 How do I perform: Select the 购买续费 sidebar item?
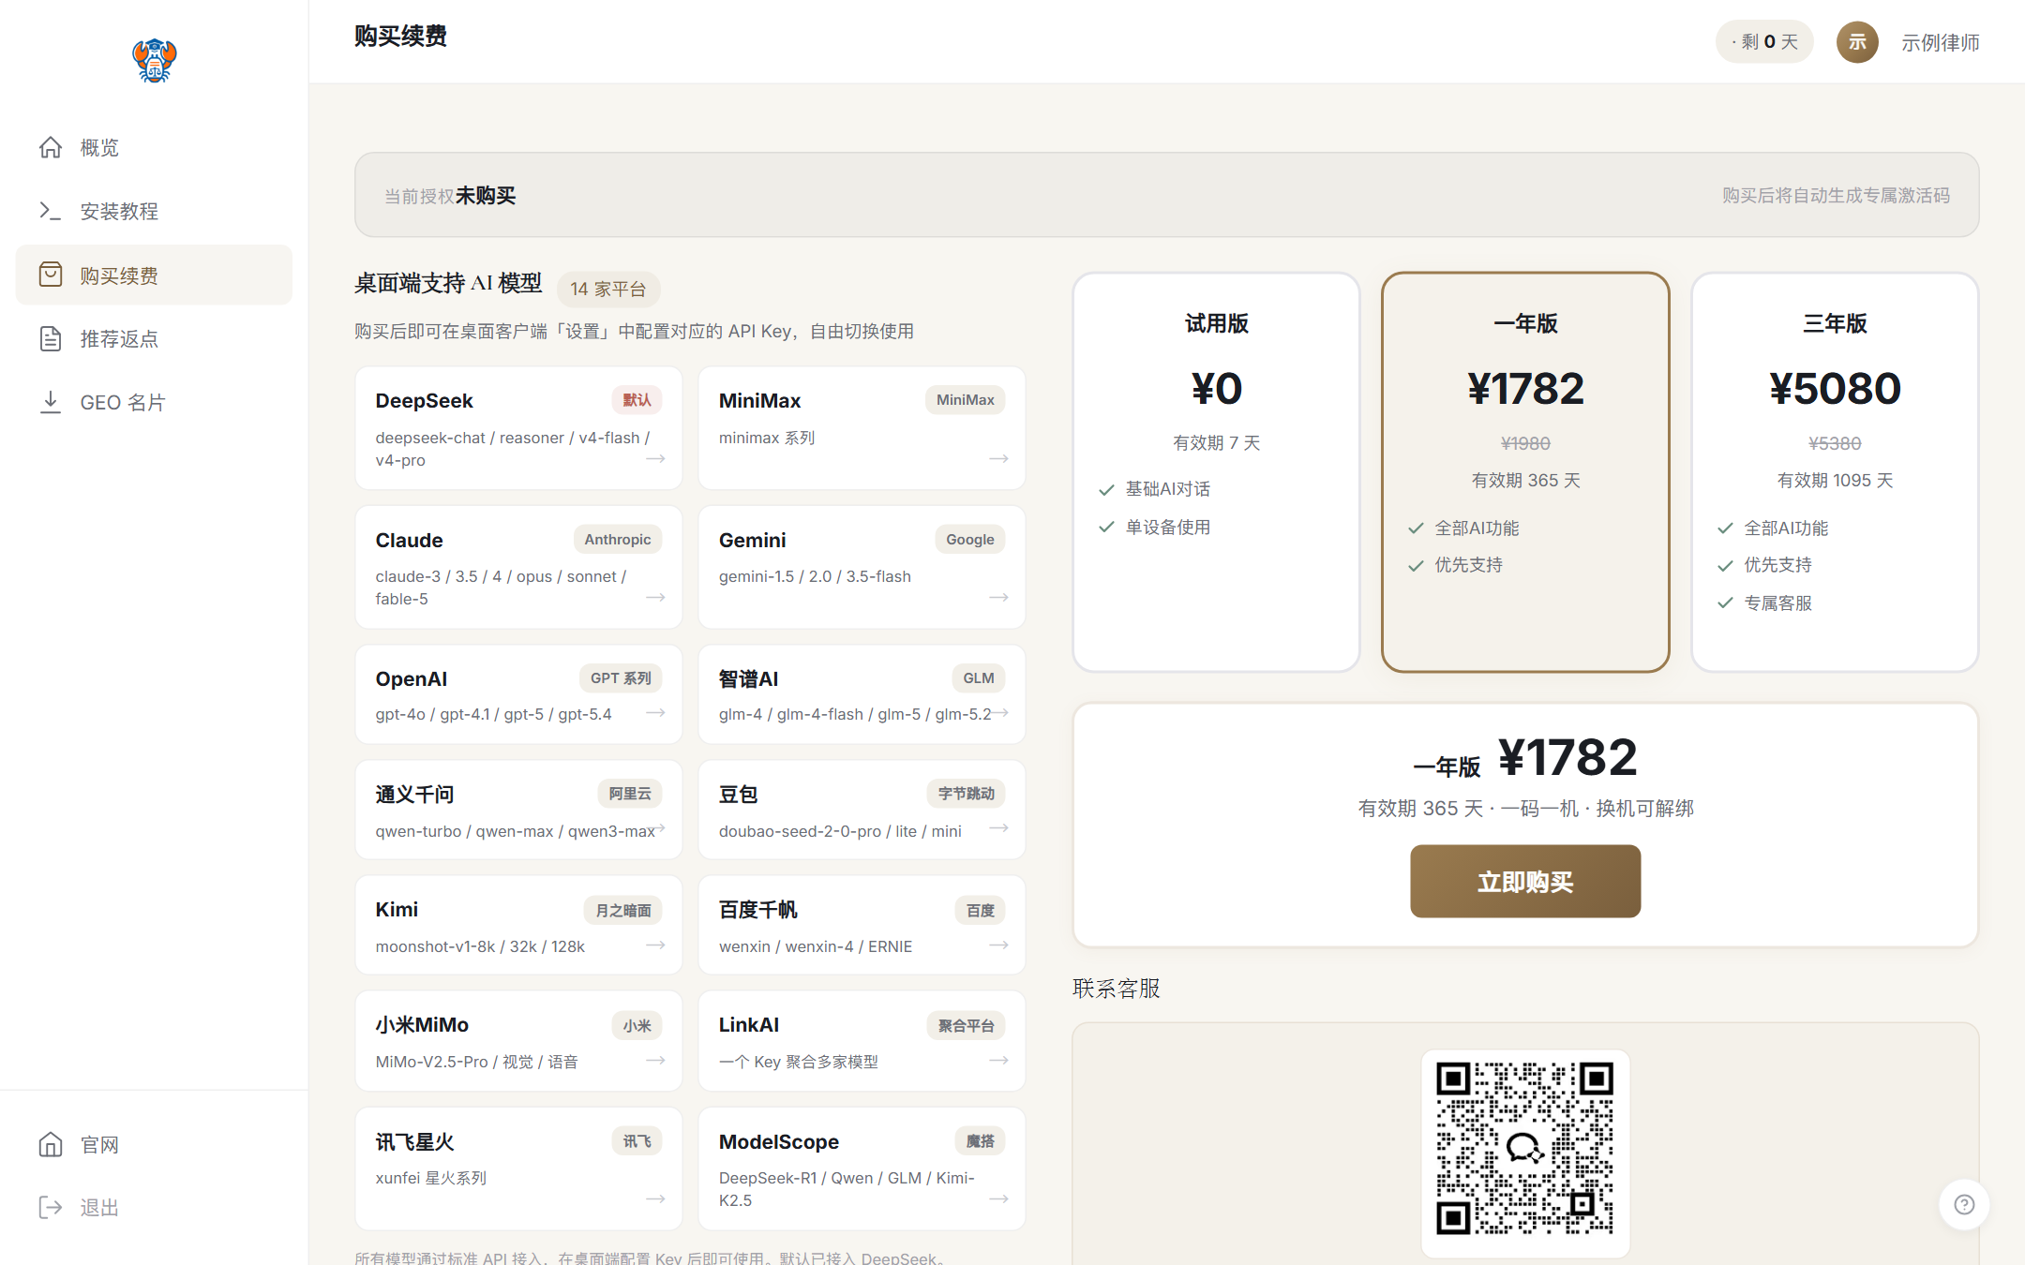point(154,275)
